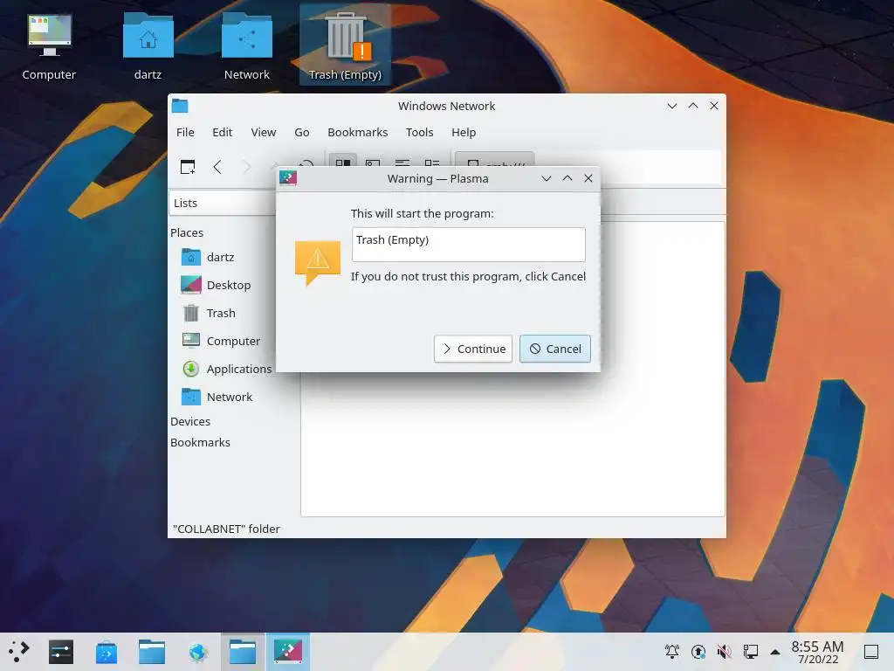This screenshot has width=894, height=671.
Task: Open the network connections tray icon
Action: coord(750,651)
